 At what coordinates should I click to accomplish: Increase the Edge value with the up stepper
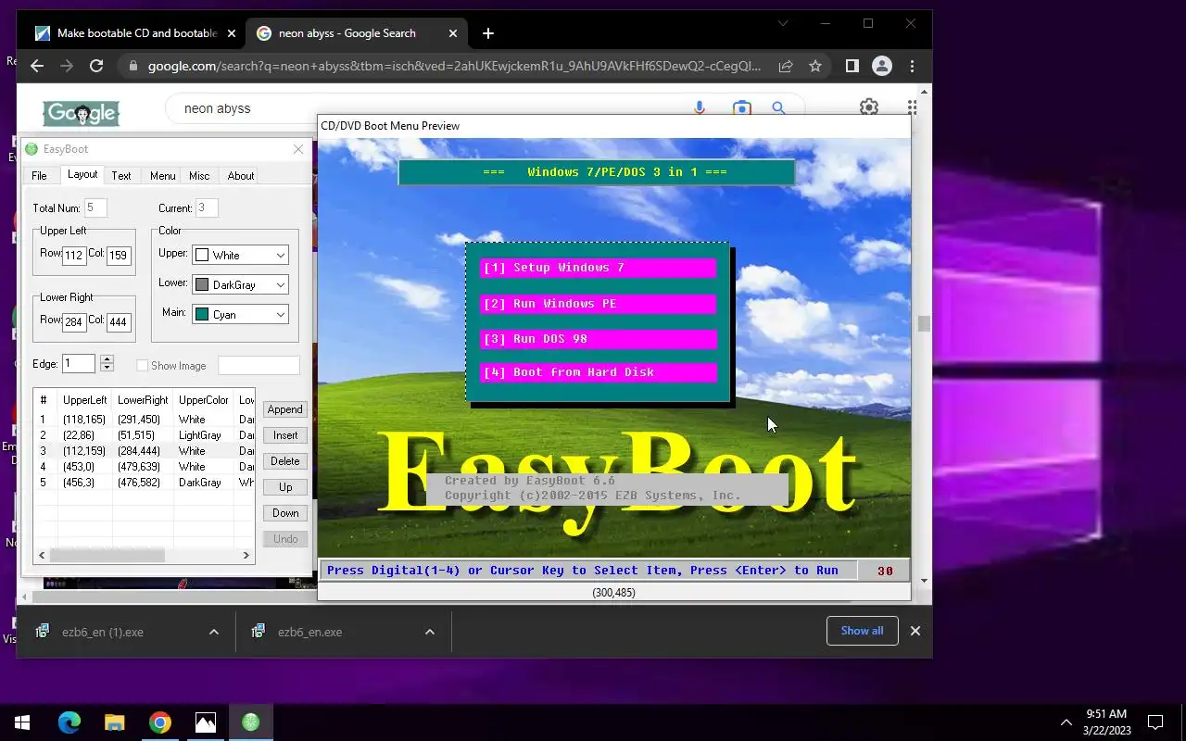tap(107, 359)
